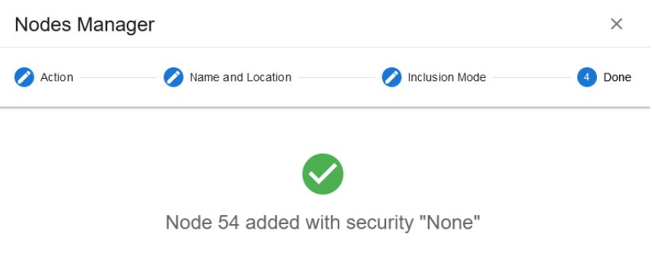Click the word "security" in the message
The image size is (652, 280).
(380, 223)
